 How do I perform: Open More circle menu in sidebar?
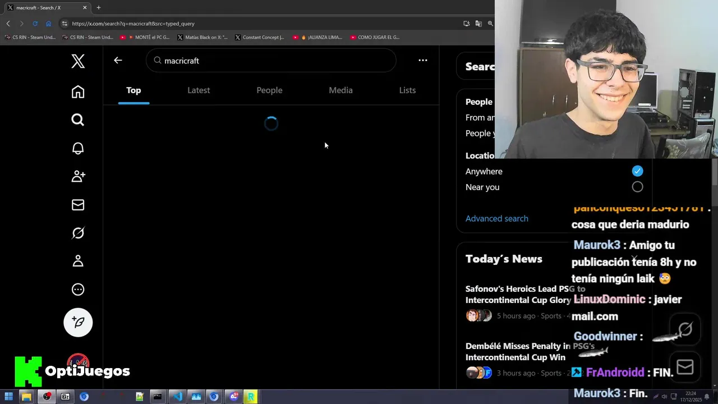click(x=78, y=290)
